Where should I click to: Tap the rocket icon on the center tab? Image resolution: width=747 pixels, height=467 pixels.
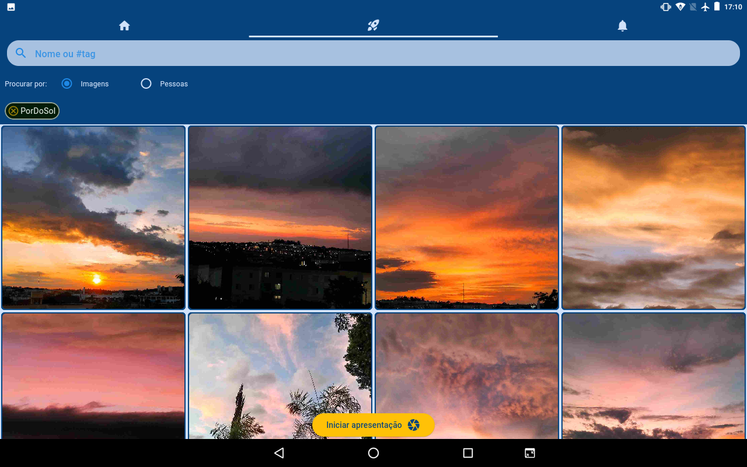373,26
